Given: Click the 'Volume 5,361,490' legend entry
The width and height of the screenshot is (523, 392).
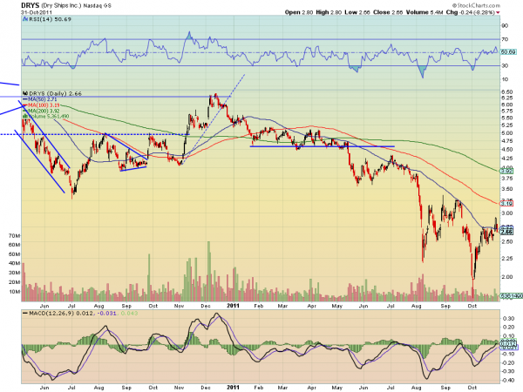Looking at the screenshot, I should tap(49, 117).
